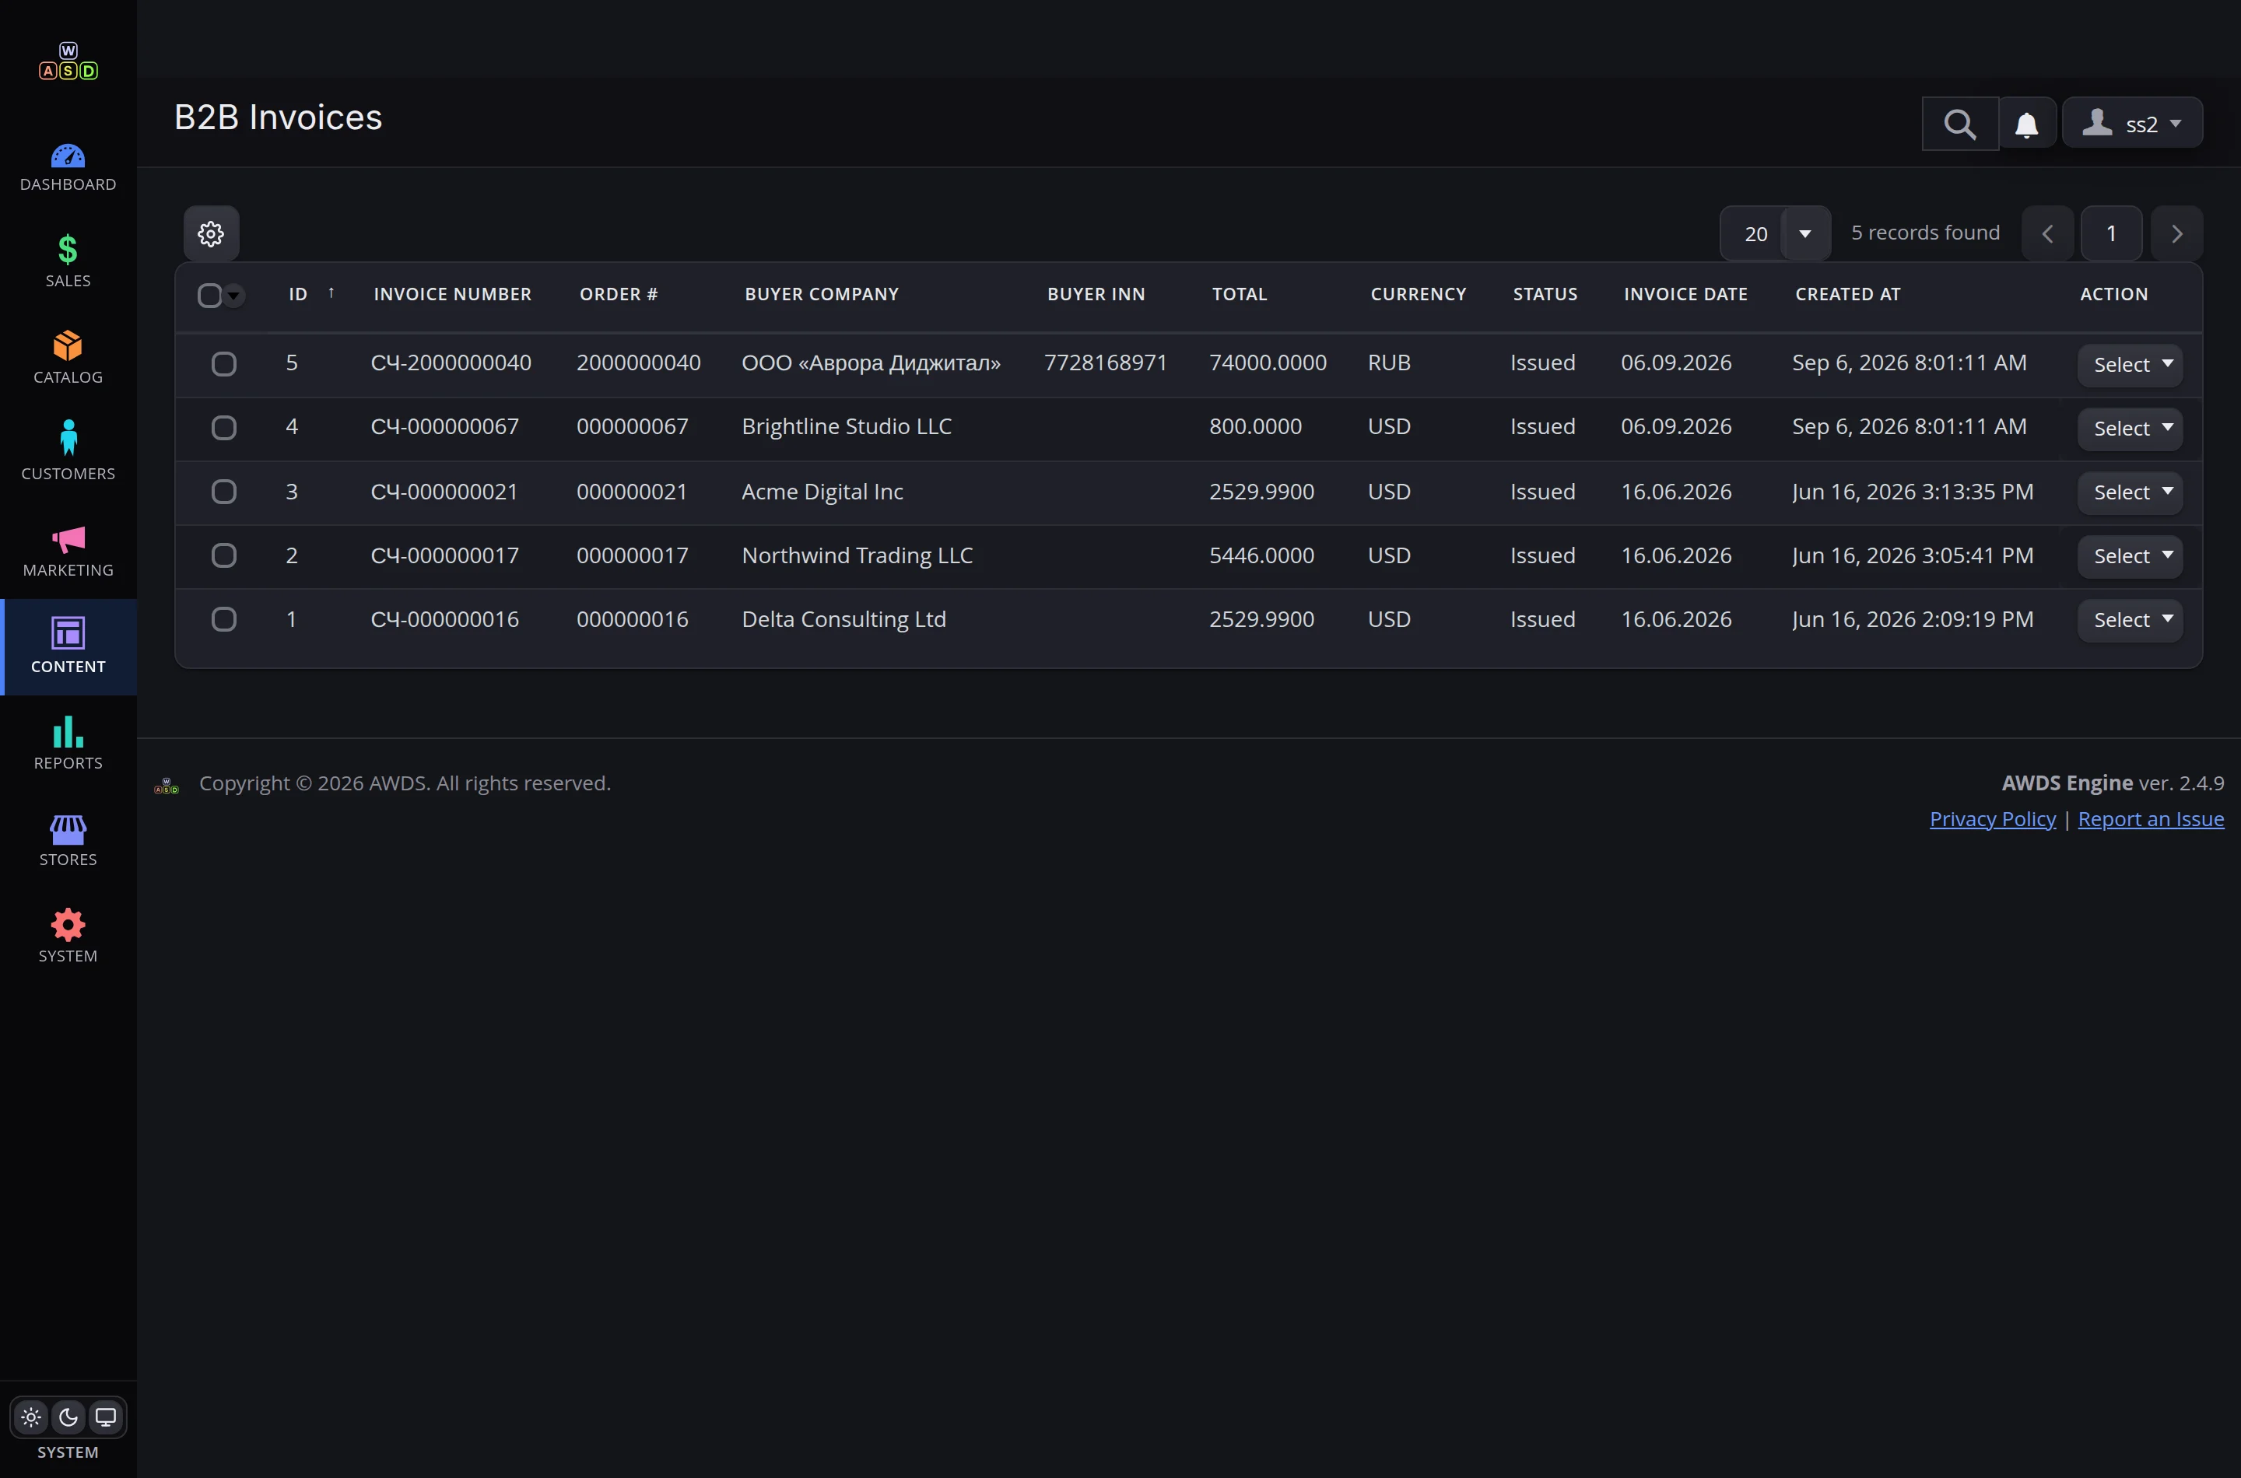The image size is (2241, 1478).
Task: Sort by ID column header
Action: [298, 294]
